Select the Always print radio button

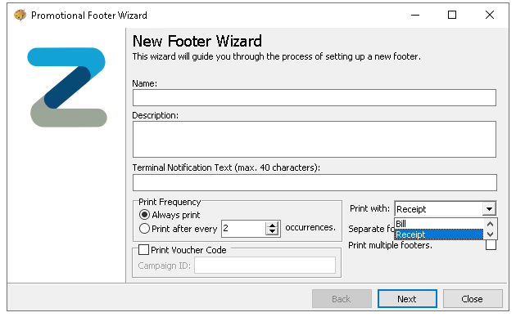[x=144, y=215]
